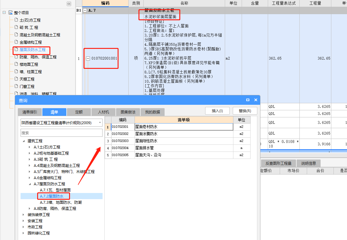Click the 工程量表达式 column header
The width and height of the screenshot is (347, 240).
click(x=284, y=3)
